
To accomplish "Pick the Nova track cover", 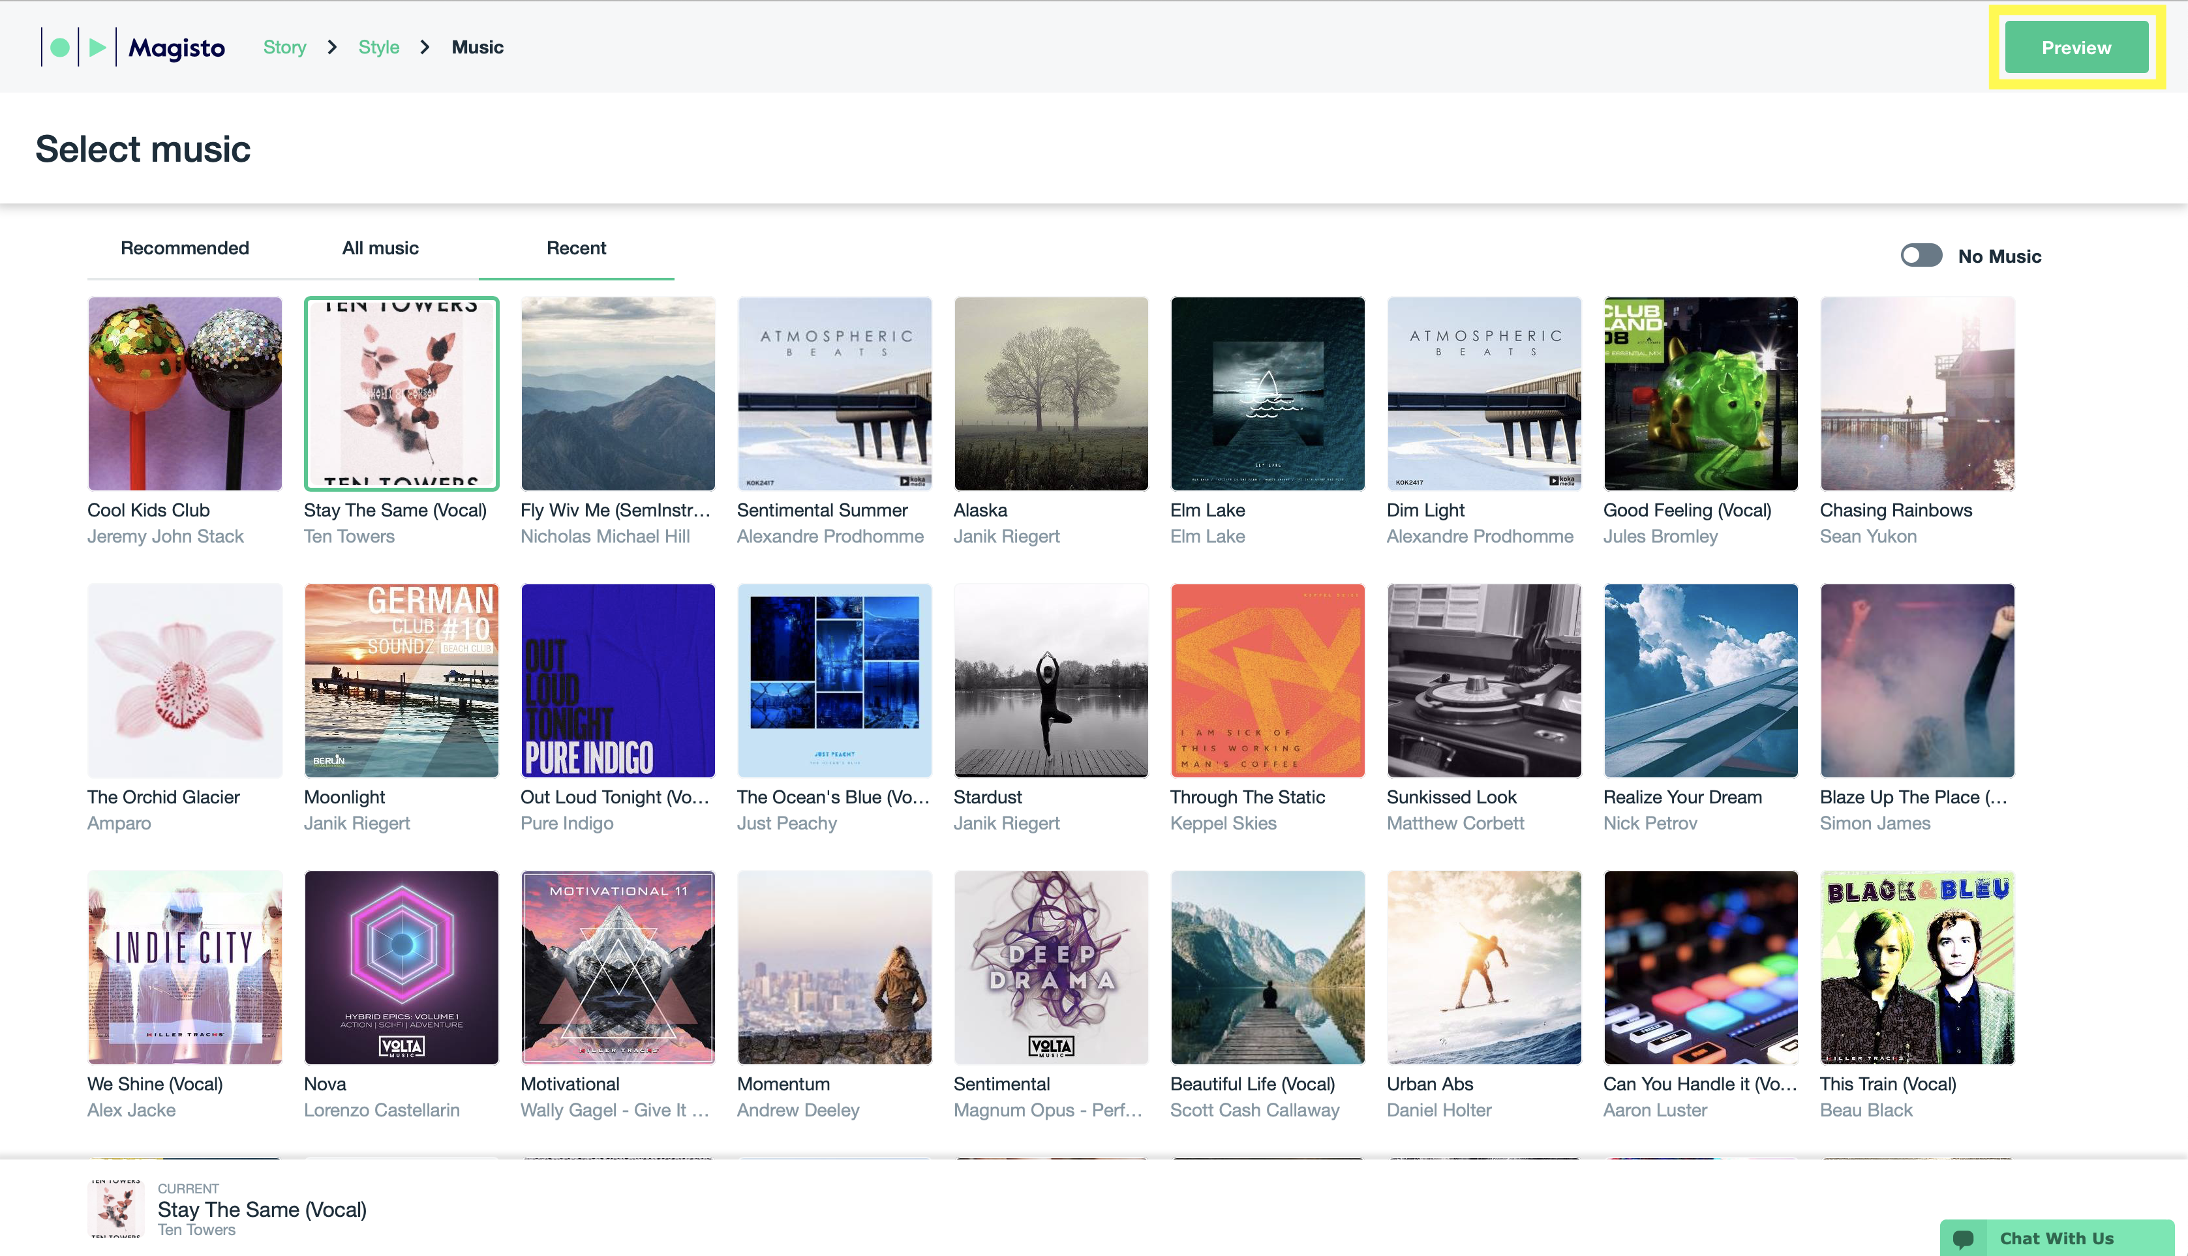I will click(401, 968).
